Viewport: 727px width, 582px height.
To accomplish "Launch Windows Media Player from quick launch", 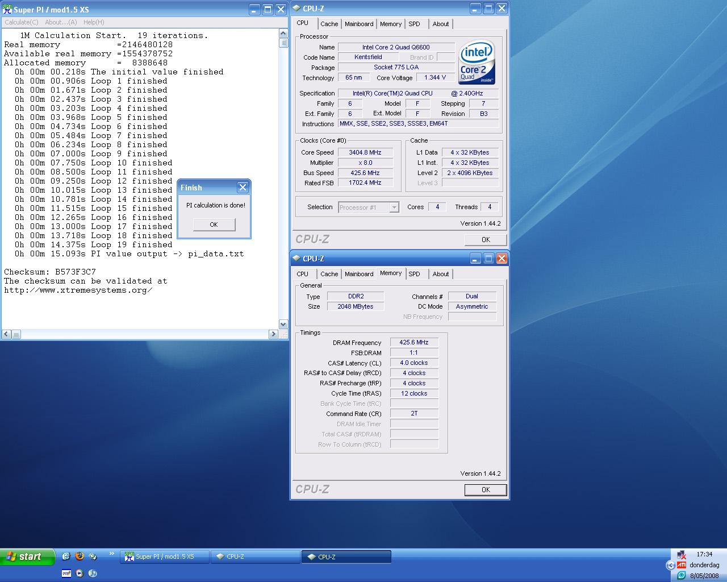I will pyautogui.click(x=80, y=573).
